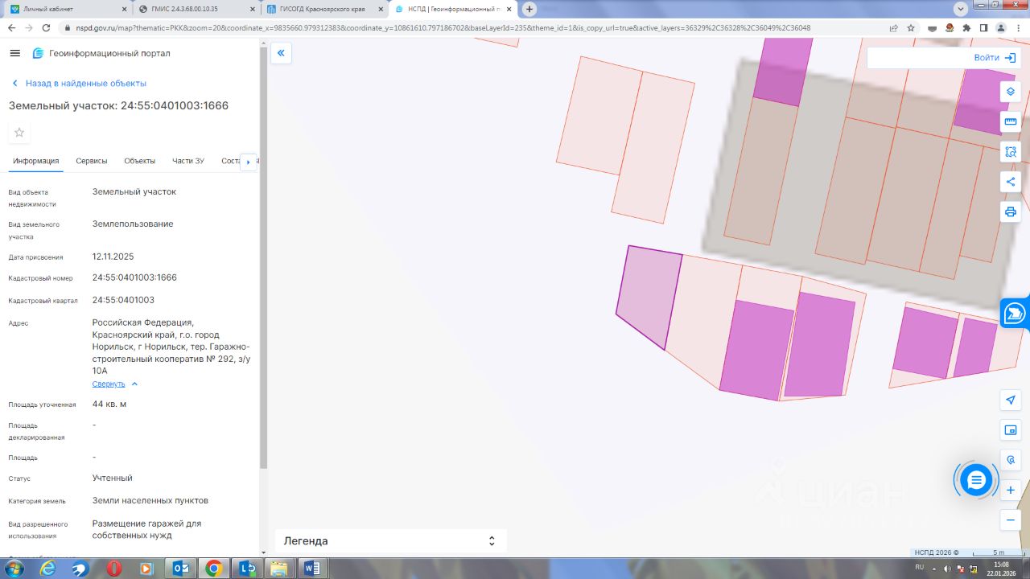Zoom in on the map
This screenshot has width=1030, height=579.
(1011, 490)
